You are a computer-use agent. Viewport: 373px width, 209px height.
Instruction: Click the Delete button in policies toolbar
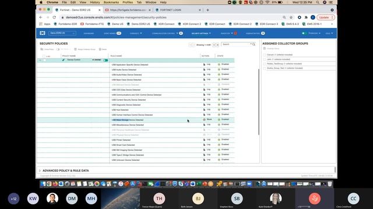tap(103, 49)
